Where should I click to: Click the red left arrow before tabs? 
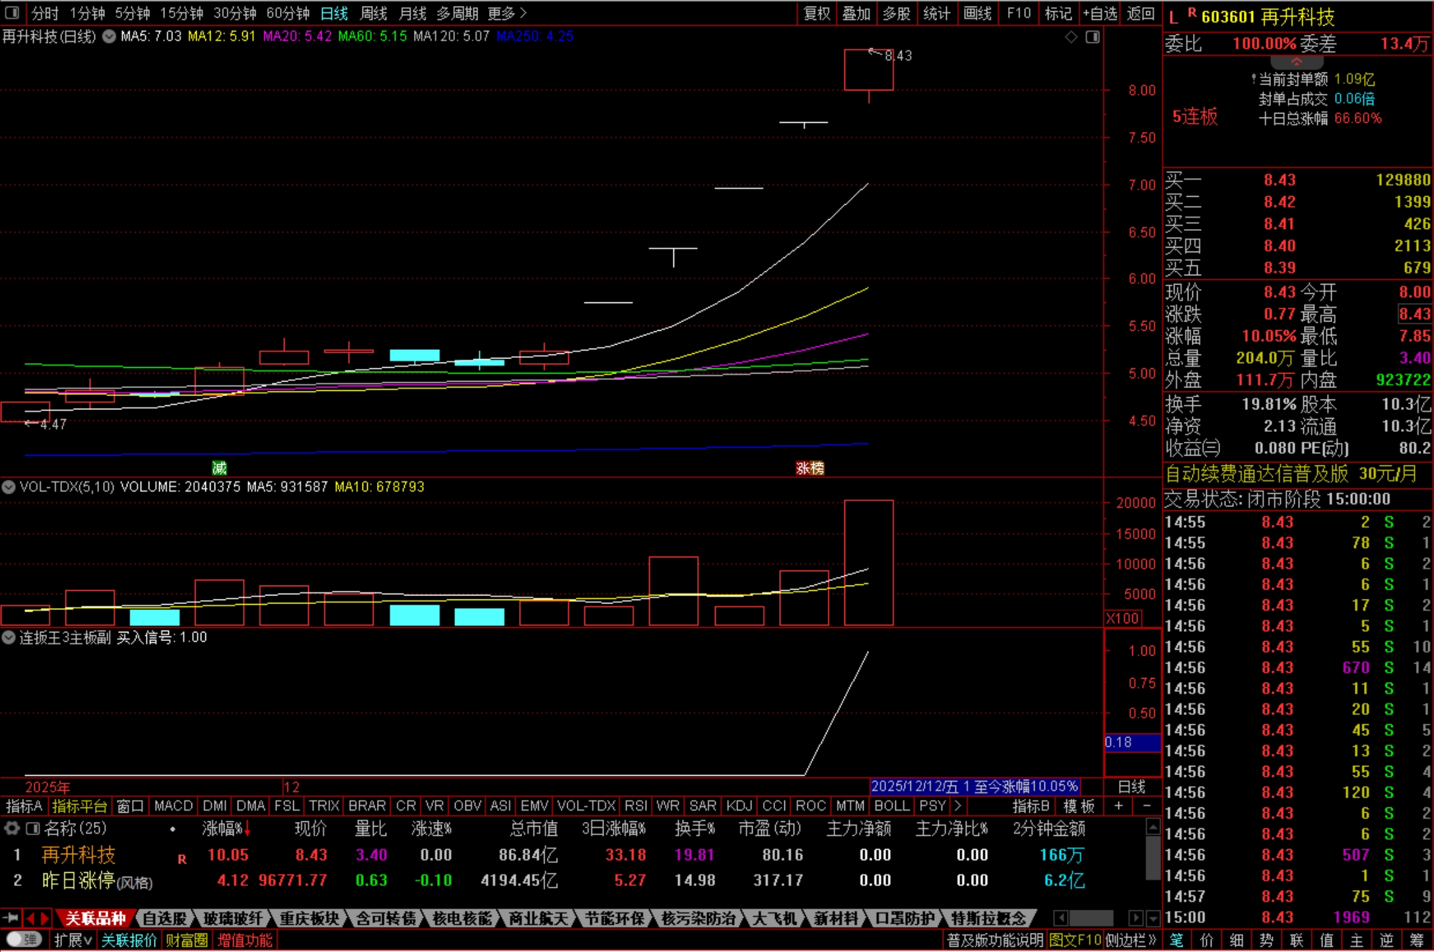click(30, 918)
